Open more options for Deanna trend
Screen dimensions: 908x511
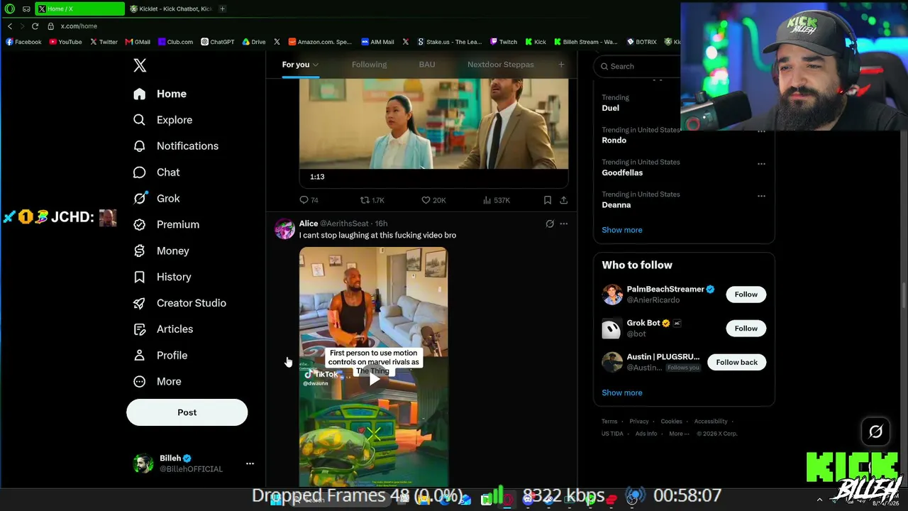pos(761,196)
